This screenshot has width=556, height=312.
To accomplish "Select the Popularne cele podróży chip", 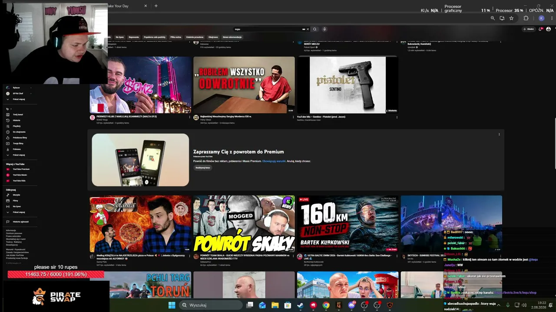I will click(x=155, y=37).
